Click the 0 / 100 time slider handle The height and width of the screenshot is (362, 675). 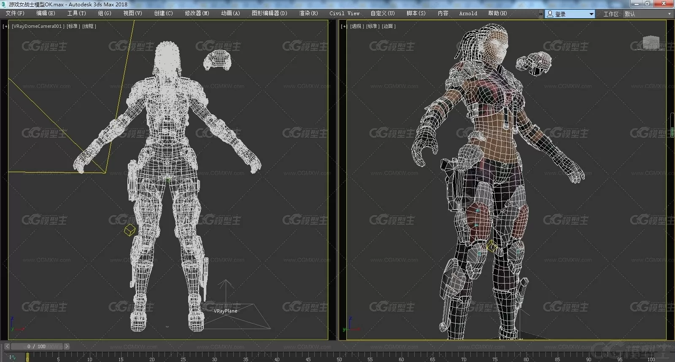37,346
